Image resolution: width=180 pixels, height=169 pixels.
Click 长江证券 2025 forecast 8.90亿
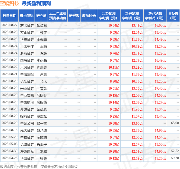point(115,81)
